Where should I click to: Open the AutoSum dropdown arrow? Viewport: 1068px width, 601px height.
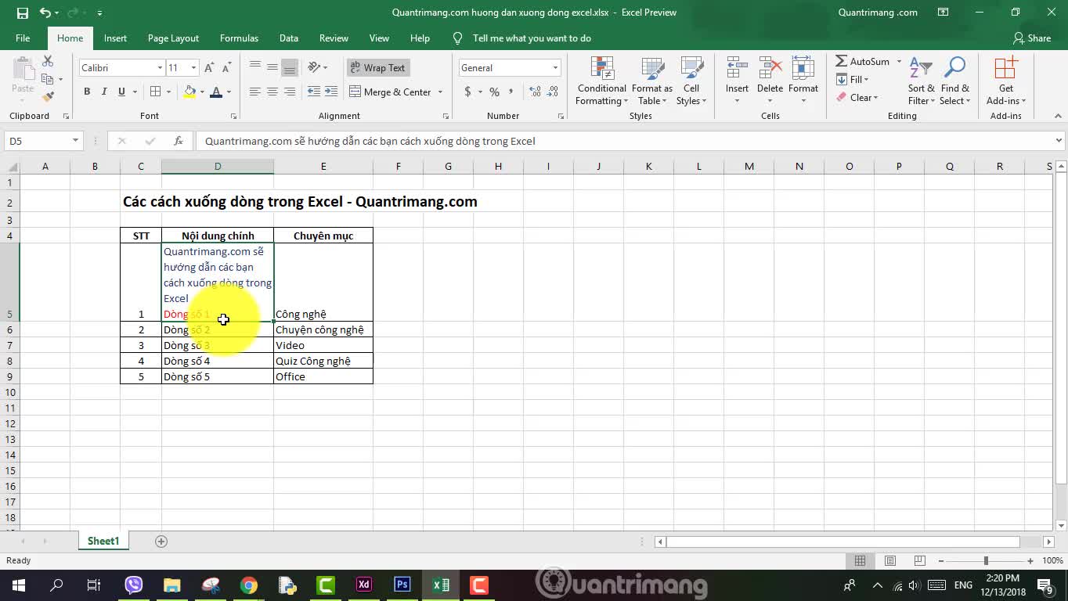pos(899,61)
